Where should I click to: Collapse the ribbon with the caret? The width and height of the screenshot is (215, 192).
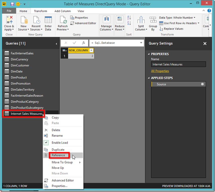tap(204, 11)
